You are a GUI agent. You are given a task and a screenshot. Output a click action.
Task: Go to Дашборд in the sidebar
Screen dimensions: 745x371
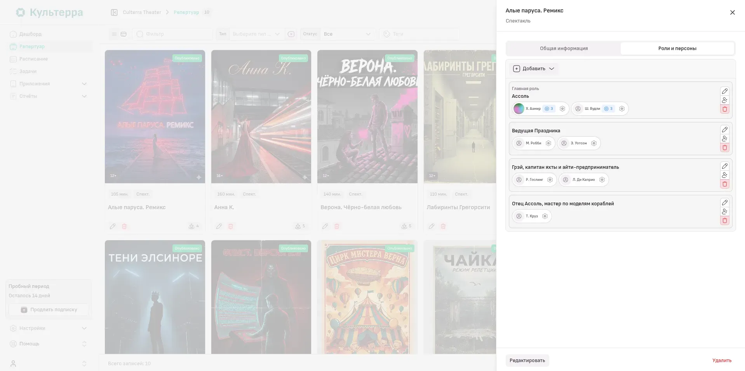click(49, 34)
